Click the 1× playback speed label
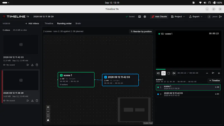The height and width of the screenshot is (126, 224). [213, 73]
